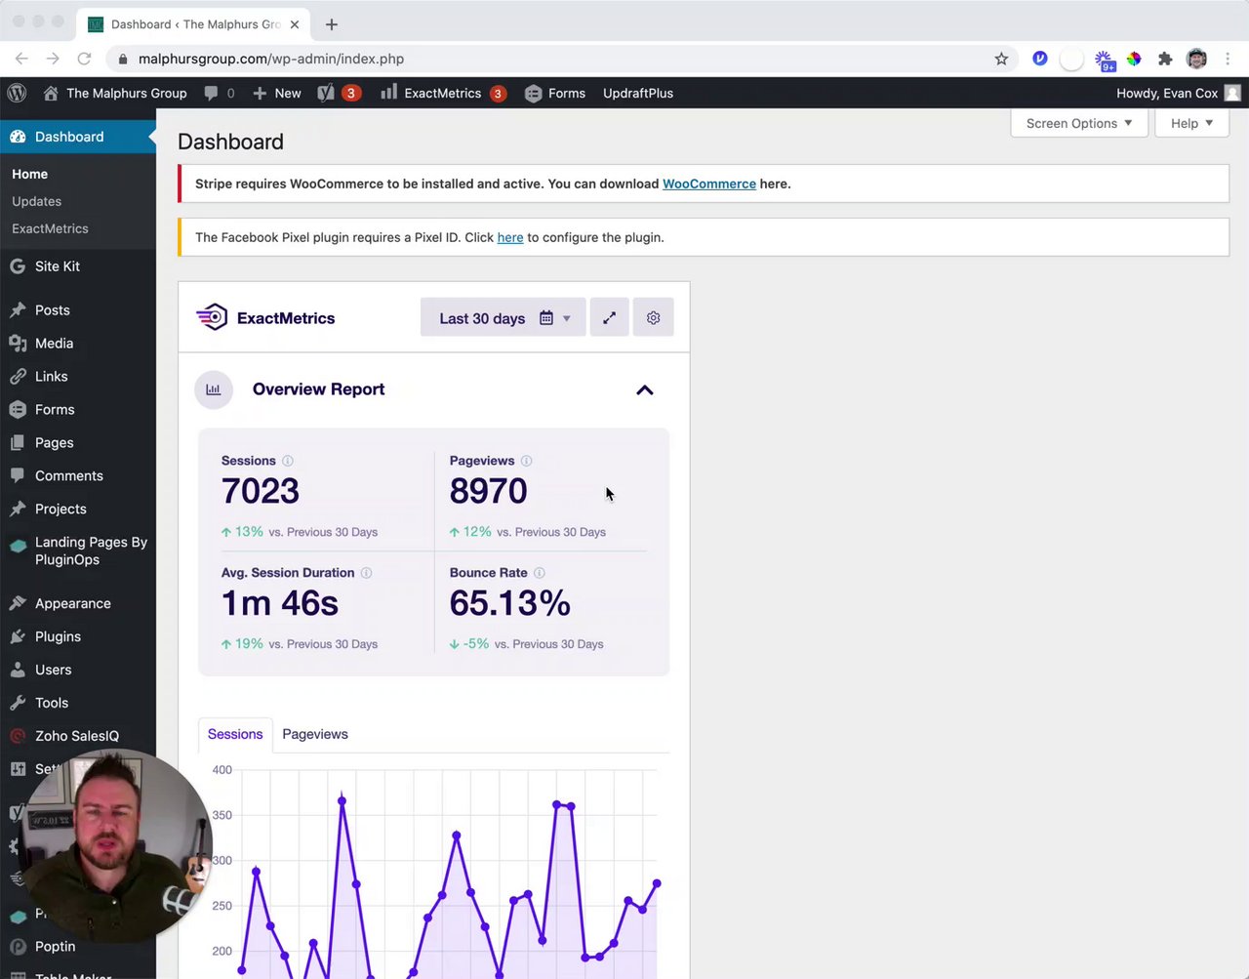The image size is (1249, 979).
Task: Open ExactMetrics widget settings gear
Action: tap(653, 317)
